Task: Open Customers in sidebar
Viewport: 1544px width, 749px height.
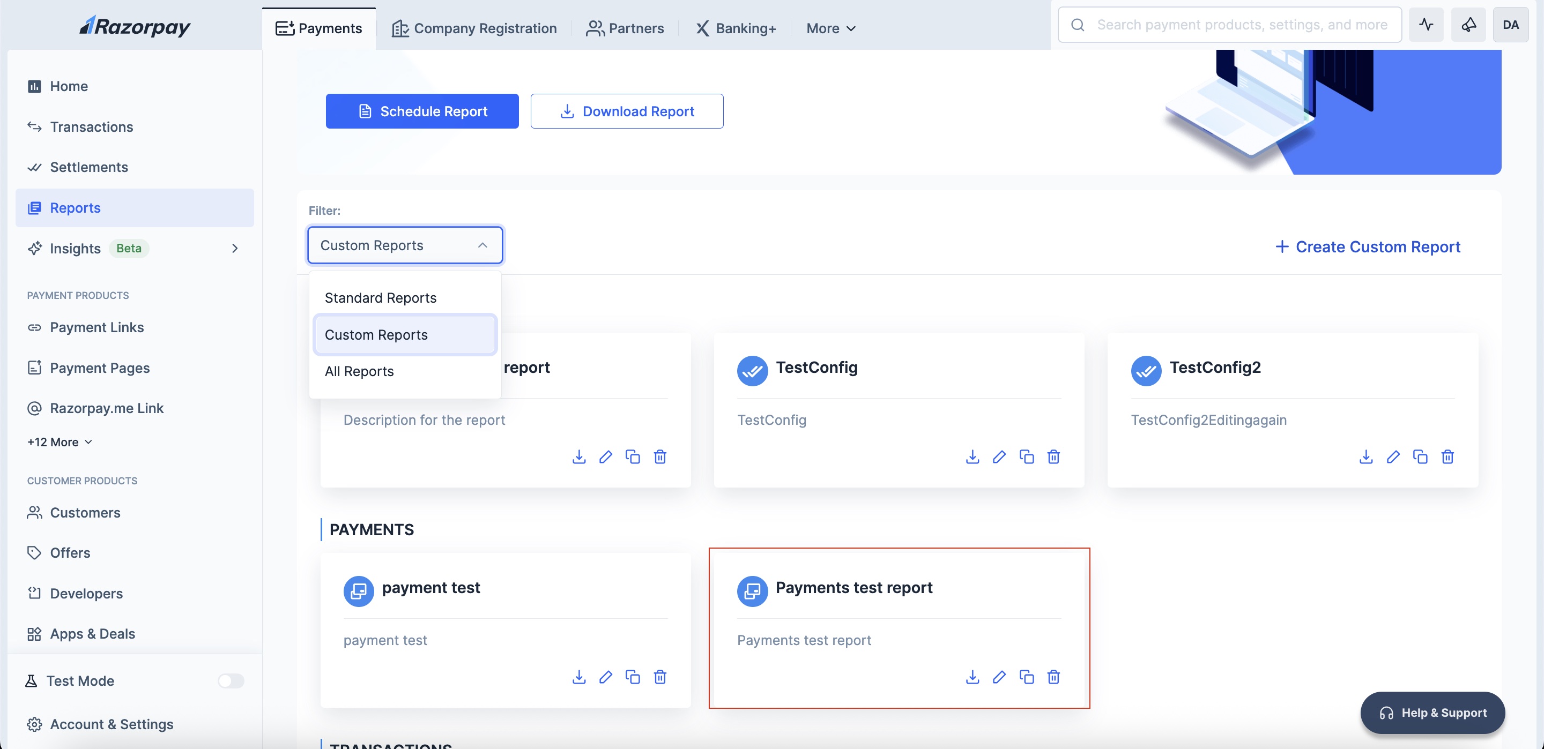Action: coord(134,512)
